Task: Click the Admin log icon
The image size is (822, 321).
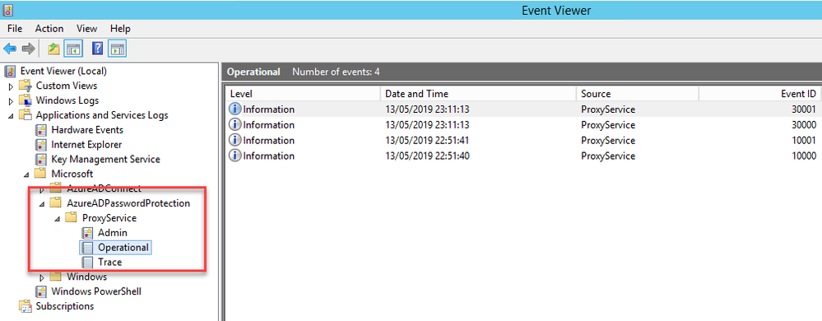Action: pyautogui.click(x=87, y=232)
